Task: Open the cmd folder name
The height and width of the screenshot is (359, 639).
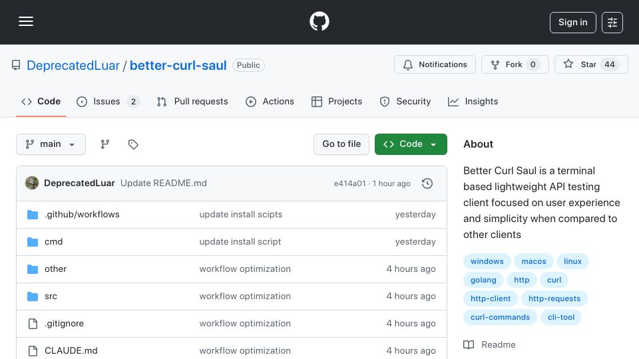Action: [53, 242]
